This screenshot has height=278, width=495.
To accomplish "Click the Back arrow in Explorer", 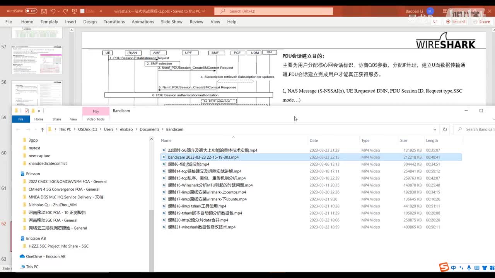I will point(18,129).
